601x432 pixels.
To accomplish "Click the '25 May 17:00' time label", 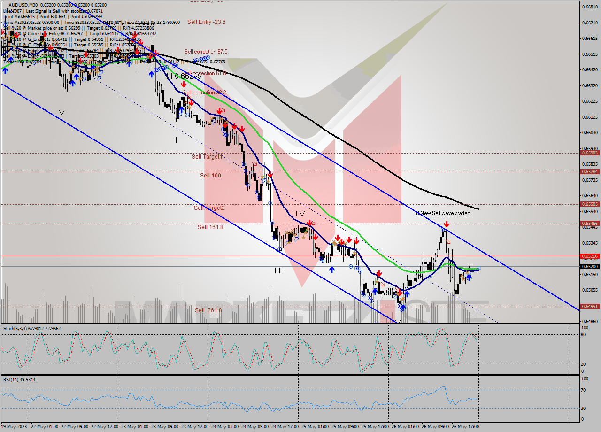I will point(375,426).
